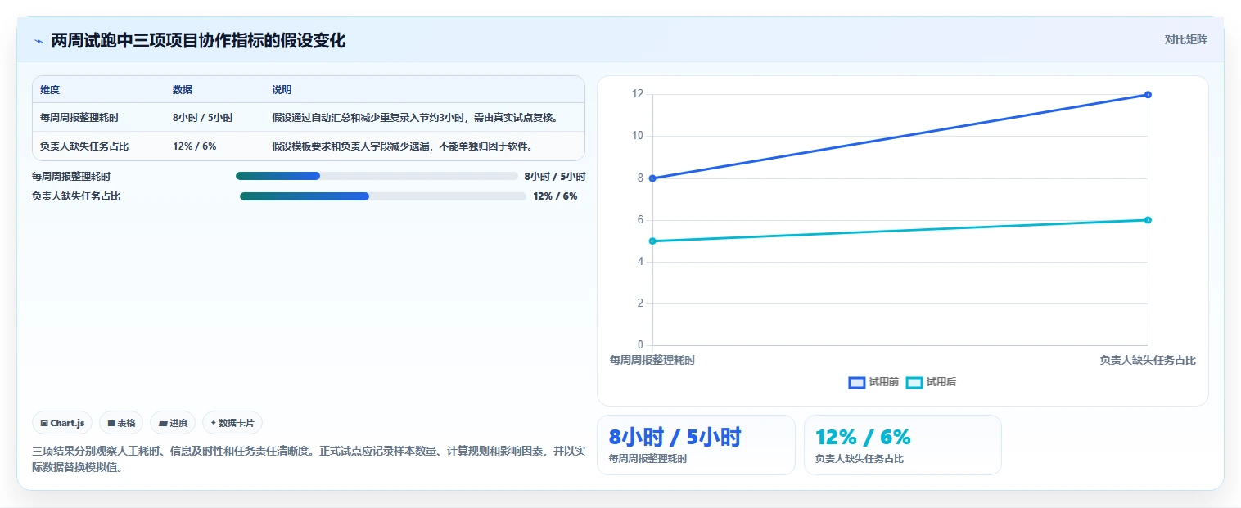Click x-axis label 负责人缺失任务占比
Screen dimensions: 1241x508
point(1148,360)
